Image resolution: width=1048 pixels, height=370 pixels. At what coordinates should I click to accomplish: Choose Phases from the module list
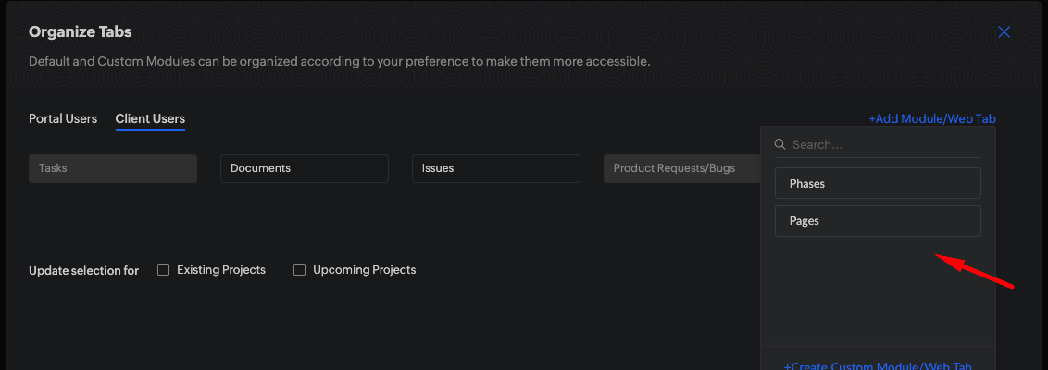point(878,183)
